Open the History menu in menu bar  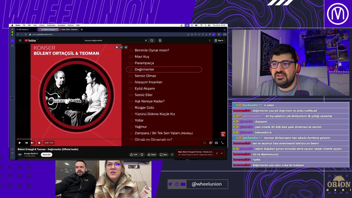pos(42,25)
